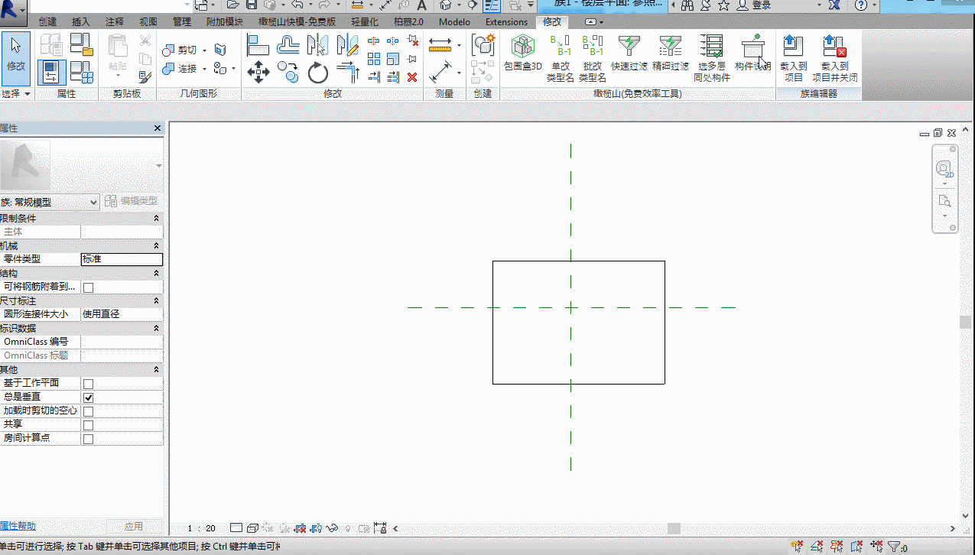
Task: Toggle 可将钢筋附着到 checkbox
Action: pyautogui.click(x=88, y=287)
